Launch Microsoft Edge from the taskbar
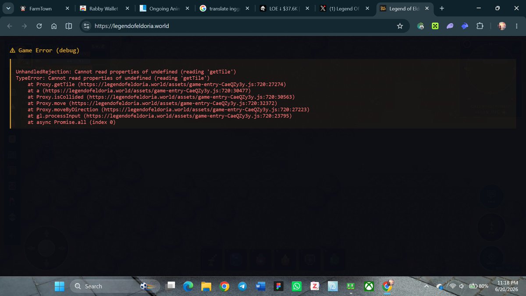Image resolution: width=526 pixels, height=296 pixels. tap(188, 286)
